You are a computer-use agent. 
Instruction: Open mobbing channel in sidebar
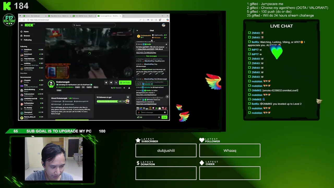click(x=32, y=64)
